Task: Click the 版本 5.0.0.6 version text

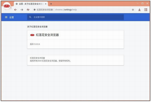Action: pyautogui.click(x=35, y=44)
